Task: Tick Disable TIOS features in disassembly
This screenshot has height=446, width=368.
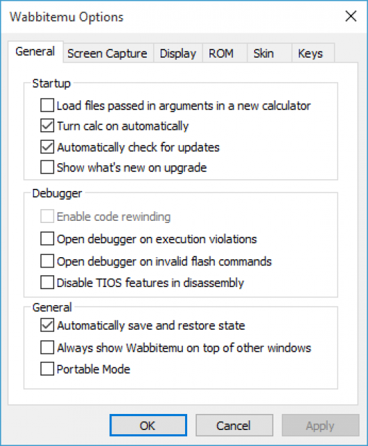Action: click(x=47, y=282)
